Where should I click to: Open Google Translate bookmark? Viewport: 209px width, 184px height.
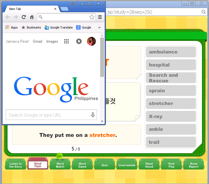59,27
